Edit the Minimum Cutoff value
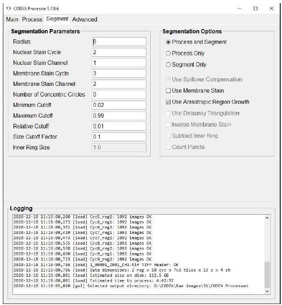 119,105
